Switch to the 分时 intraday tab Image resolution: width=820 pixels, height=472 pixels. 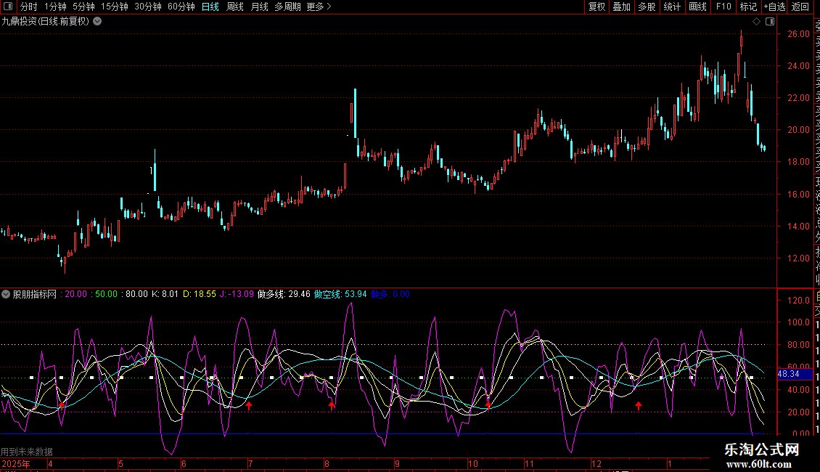(x=29, y=7)
